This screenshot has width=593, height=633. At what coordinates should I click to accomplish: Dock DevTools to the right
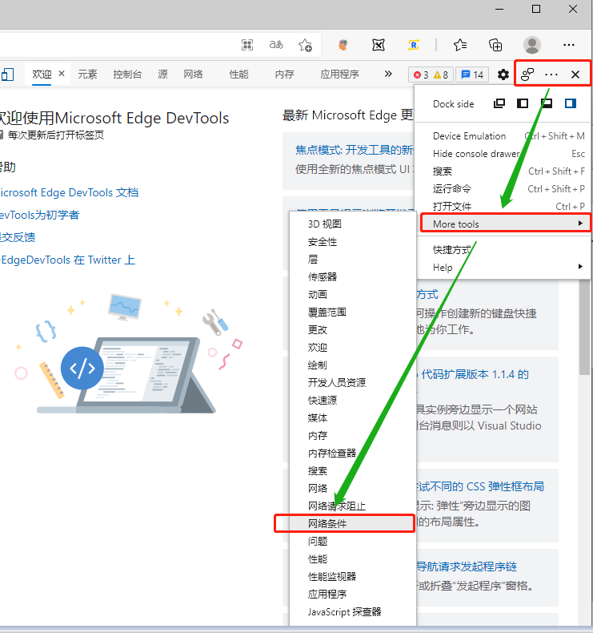pos(571,103)
